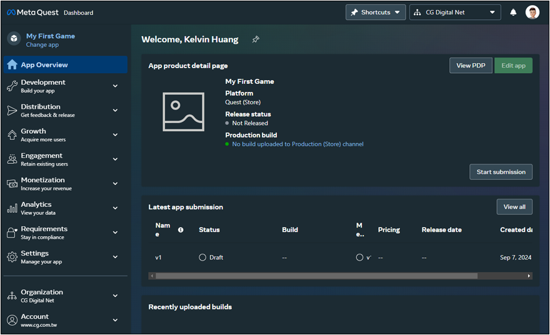550x335 pixels.
Task: Click the Analytics bar chart icon
Action: [x=12, y=208]
